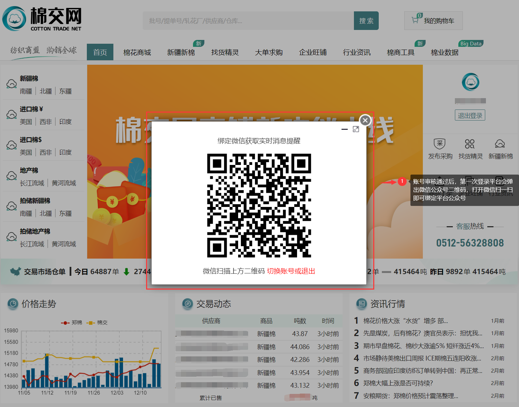Screen dimensions: 519x407
Task: Select 黄河流域 under 地产棉
Action: 64,183
